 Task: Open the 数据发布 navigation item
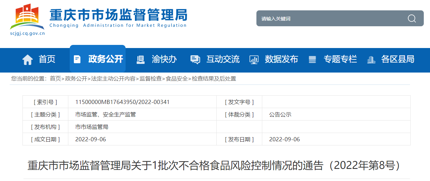[282, 59]
